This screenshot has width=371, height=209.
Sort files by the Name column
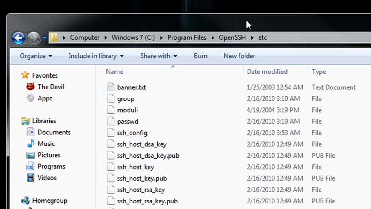[x=114, y=72]
